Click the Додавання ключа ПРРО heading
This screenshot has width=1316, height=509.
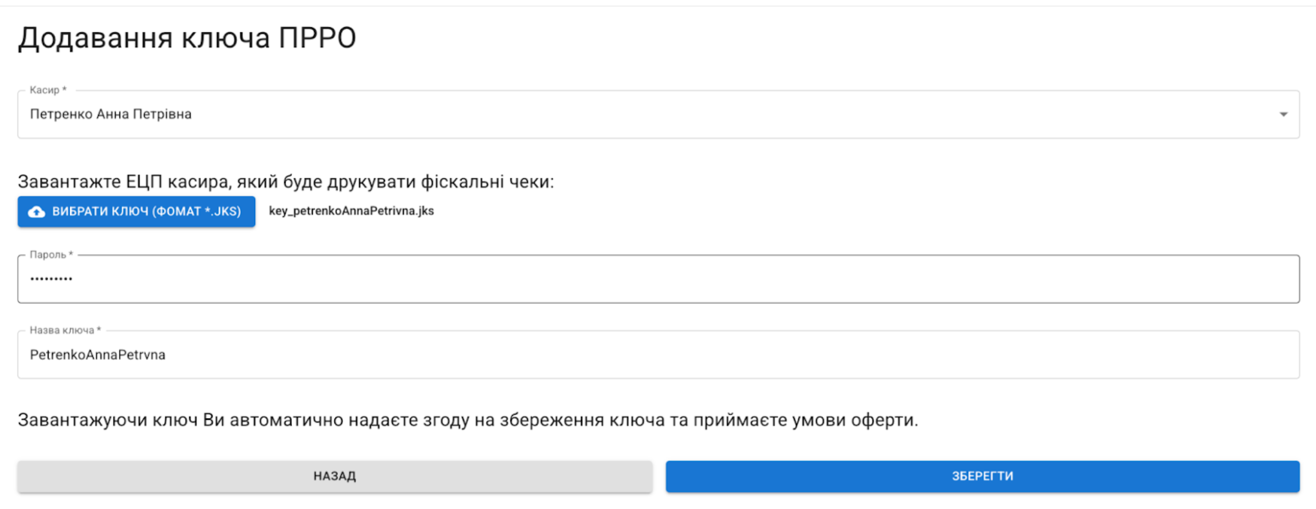pos(187,38)
